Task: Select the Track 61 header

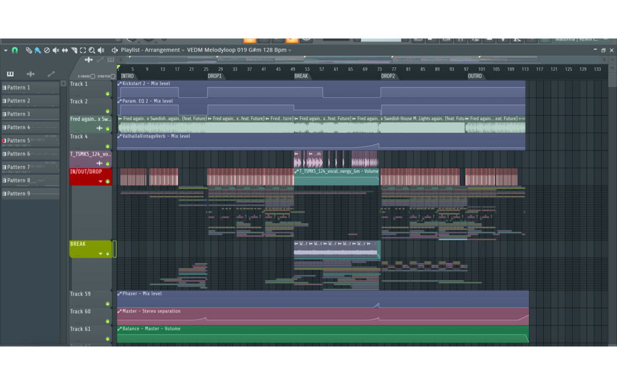Action: tap(90, 334)
